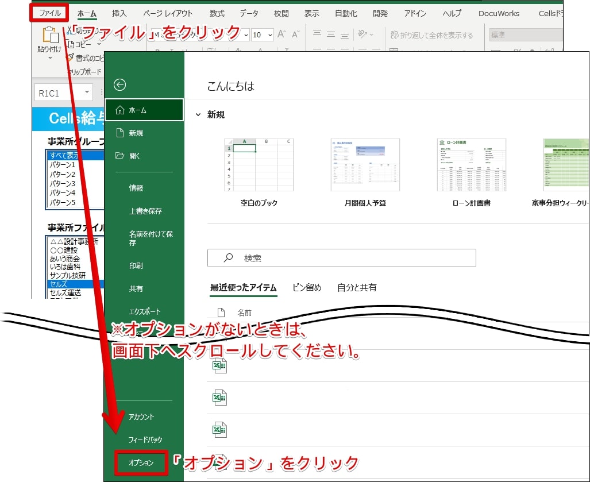590x482 pixels.
Task: Switch to the ピン留め tab
Action: (306, 287)
